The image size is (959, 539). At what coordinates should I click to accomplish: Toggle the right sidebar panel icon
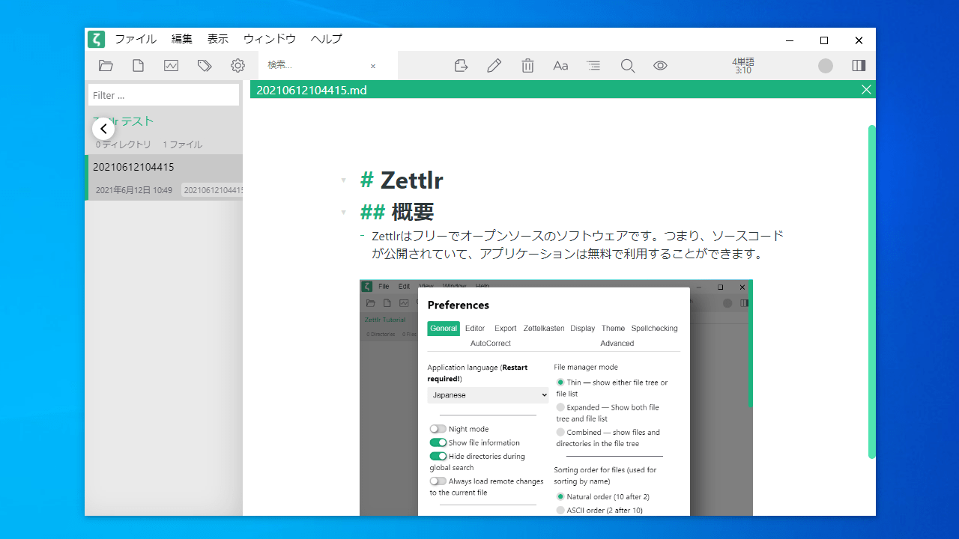pos(859,66)
